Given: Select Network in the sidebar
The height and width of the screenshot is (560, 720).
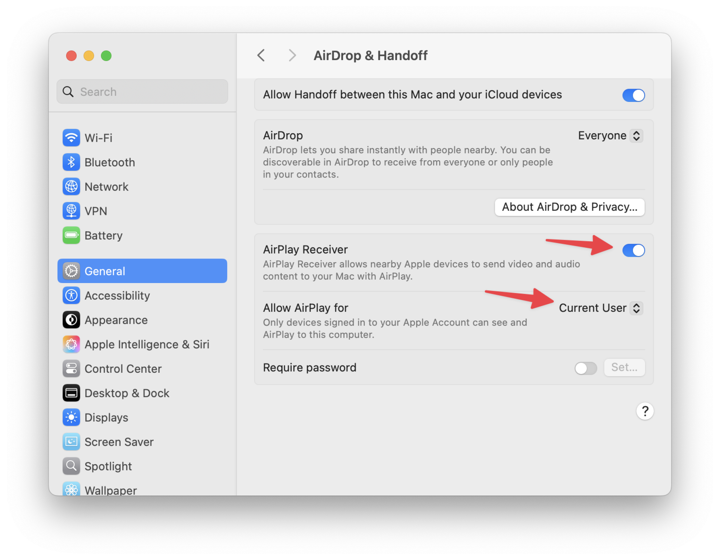Looking at the screenshot, I should [142, 187].
